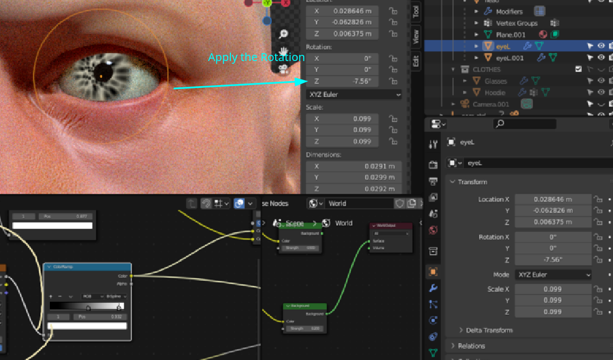Expand the Camera.001 outliner item
This screenshot has width=613, height=360.
(453, 104)
